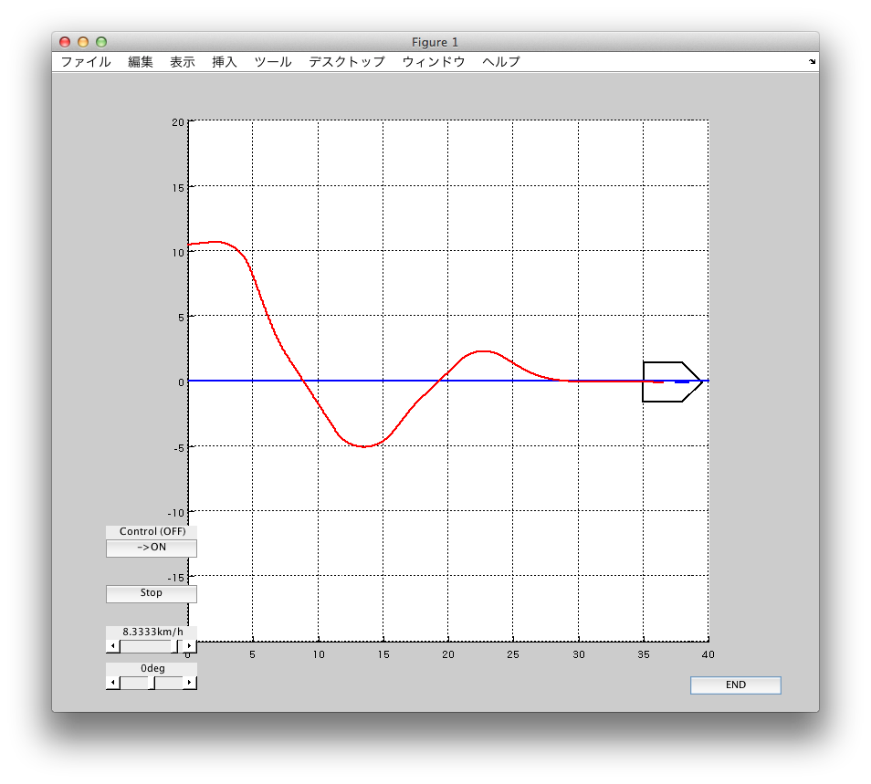Open the 挿入 menu
Image resolution: width=871 pixels, height=784 pixels.
(x=225, y=62)
